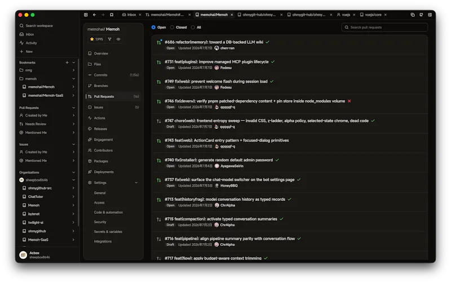Select the Open filter radio button
Screen dimensions: 451x283
click(x=153, y=27)
